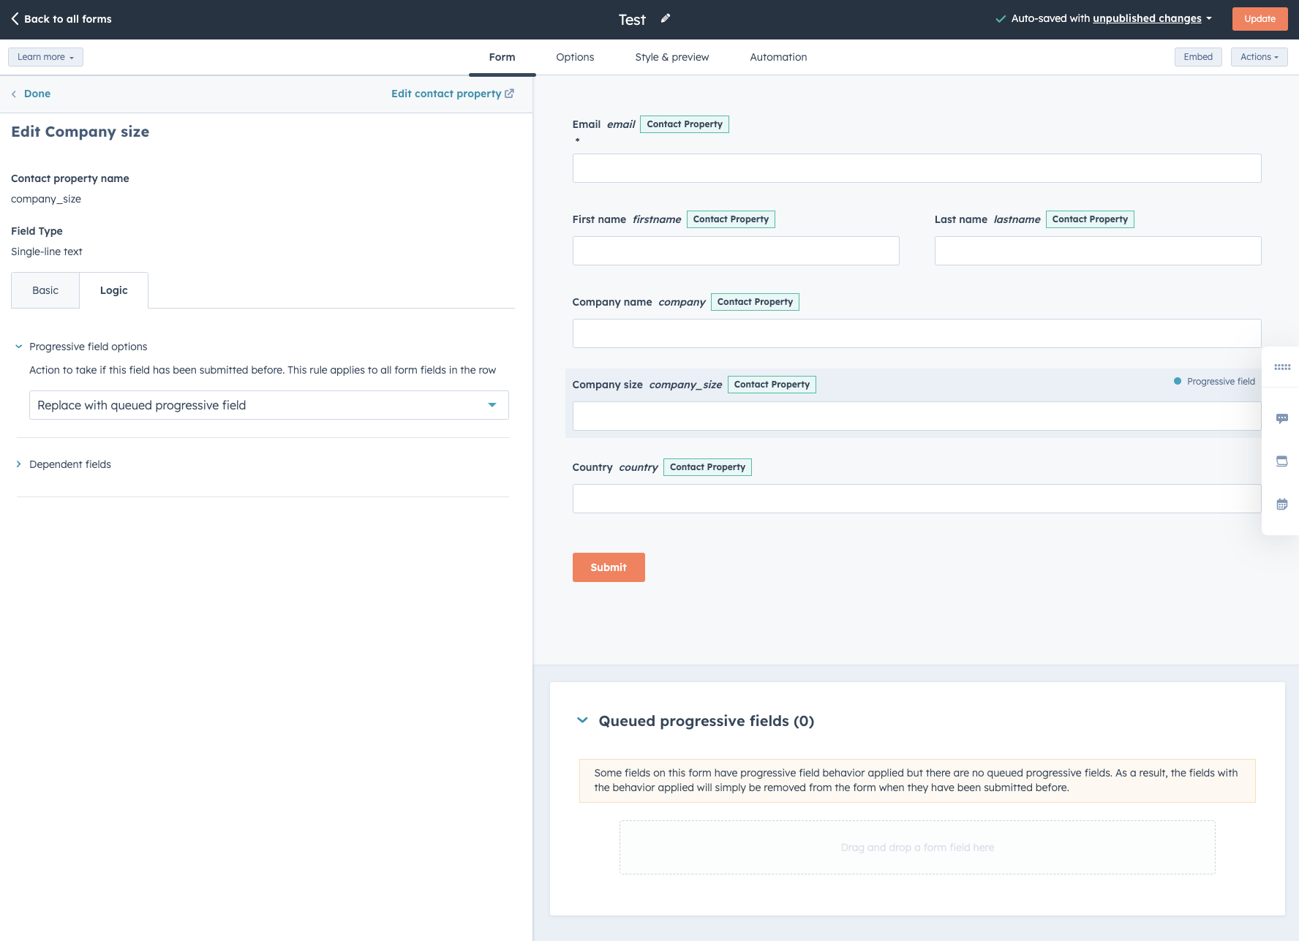Click Done to finish editing field
The height and width of the screenshot is (941, 1299).
(x=37, y=94)
